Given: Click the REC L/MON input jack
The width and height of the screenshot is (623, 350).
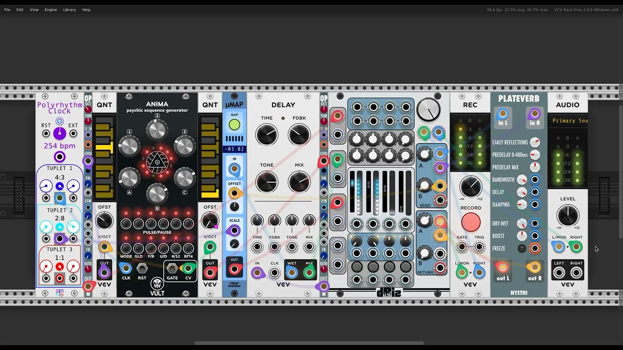Looking at the screenshot, I should tap(462, 273).
